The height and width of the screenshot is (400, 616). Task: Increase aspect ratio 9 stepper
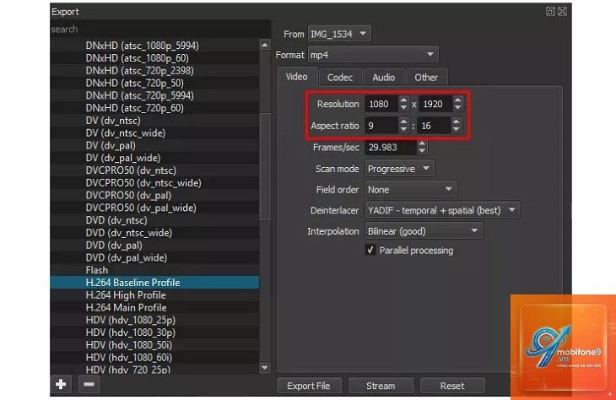tap(403, 122)
